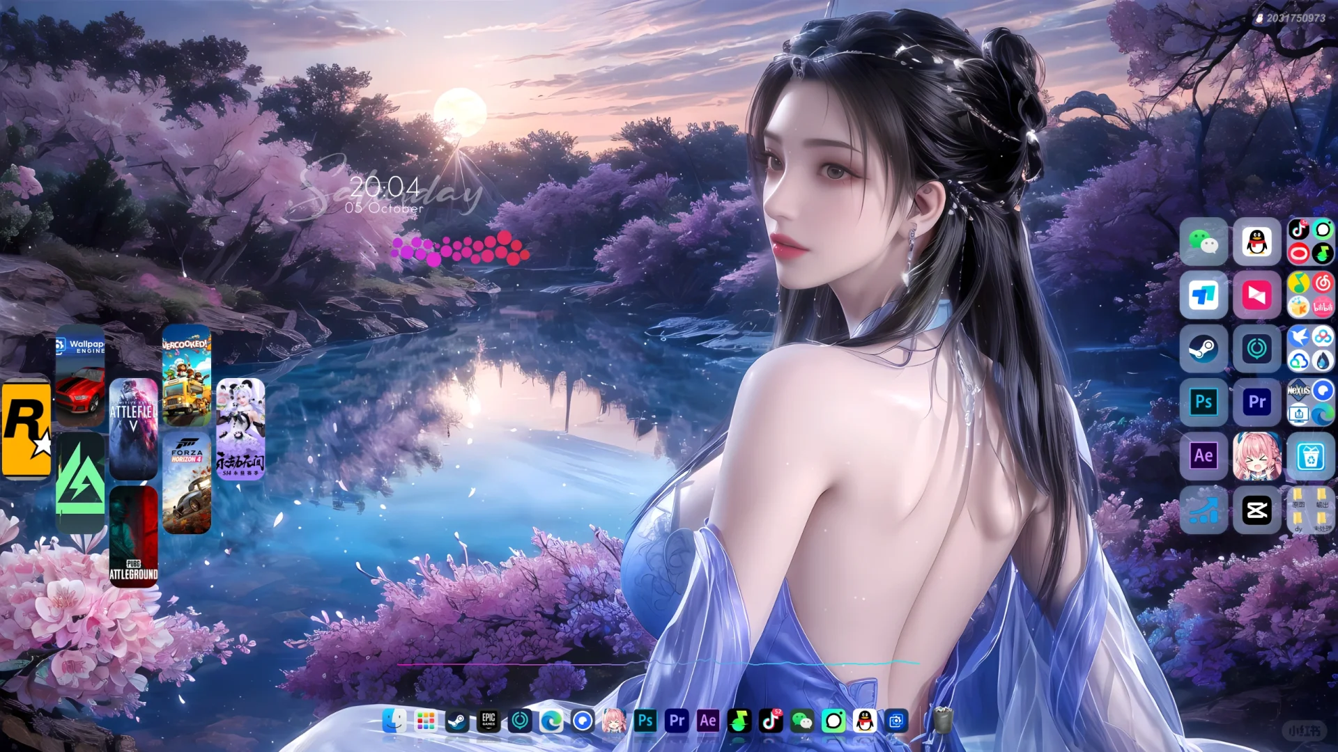Open the green chat-bubble circle app in dock
Image resolution: width=1338 pixels, height=752 pixels.
[x=833, y=721]
